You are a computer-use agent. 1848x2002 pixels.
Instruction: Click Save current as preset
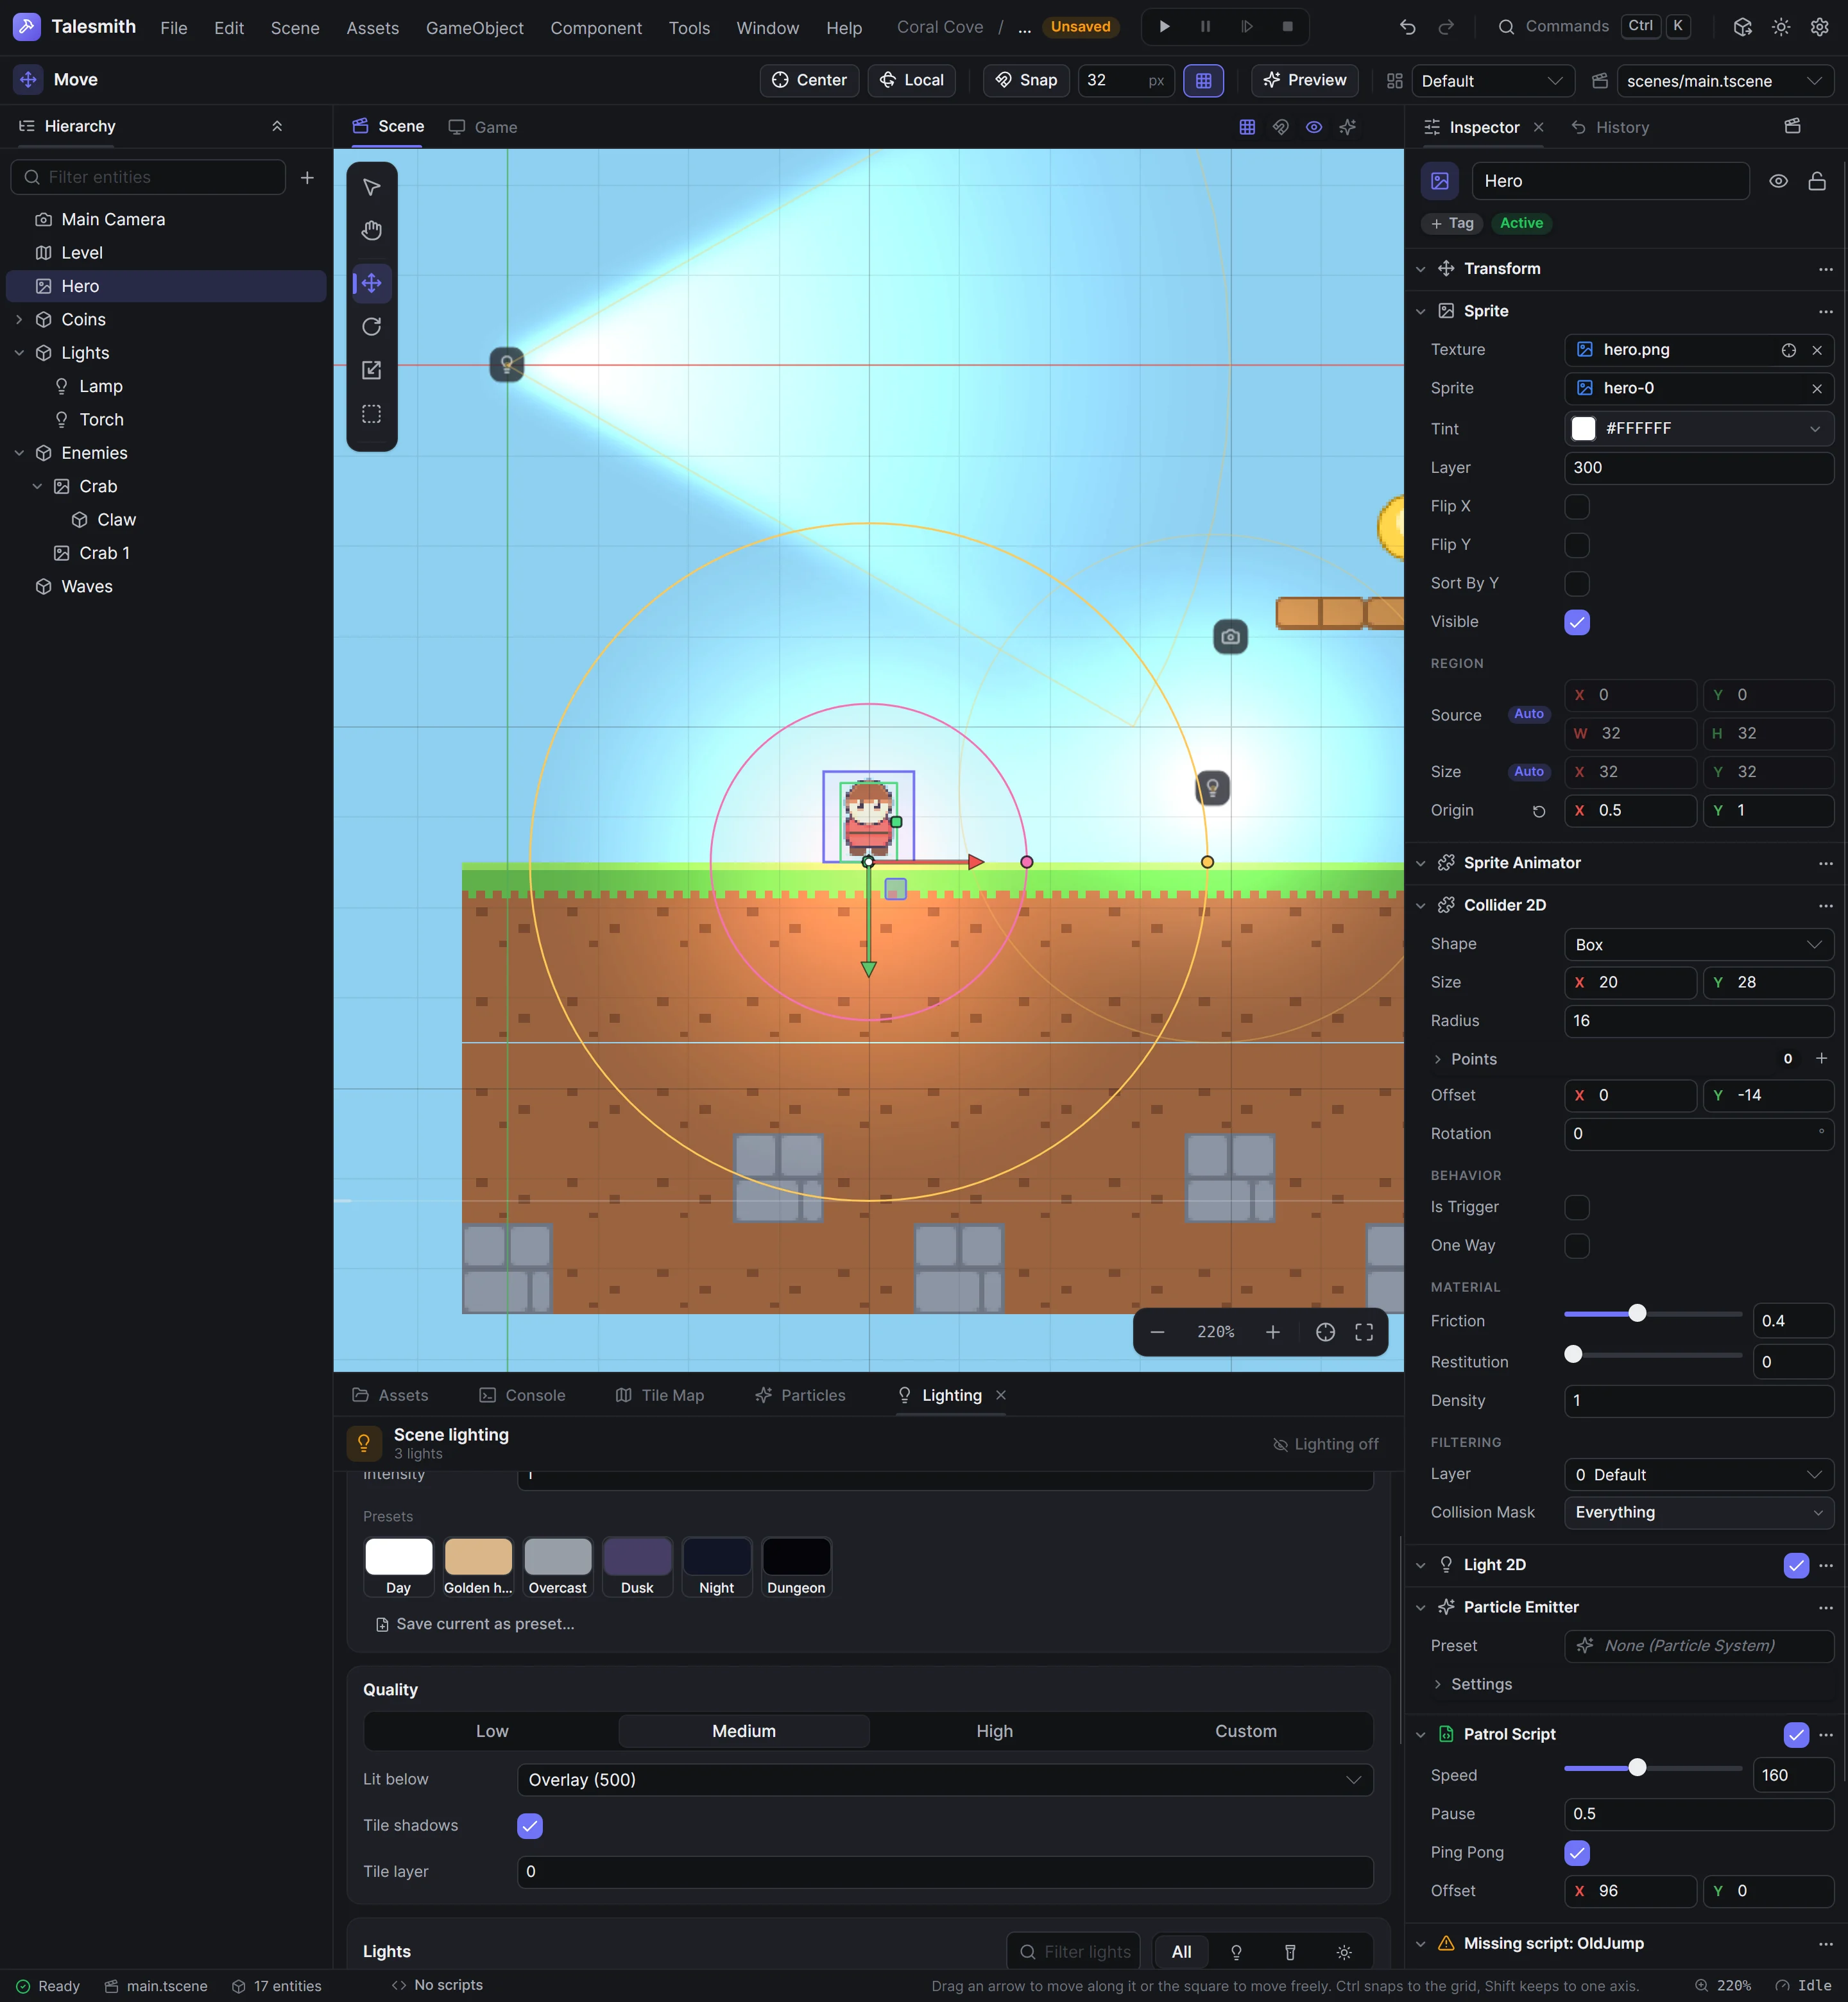[x=474, y=1624]
